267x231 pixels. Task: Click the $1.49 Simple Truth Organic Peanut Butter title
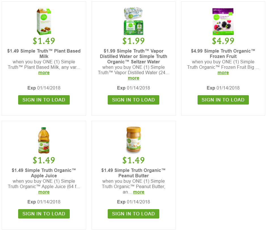133,173
